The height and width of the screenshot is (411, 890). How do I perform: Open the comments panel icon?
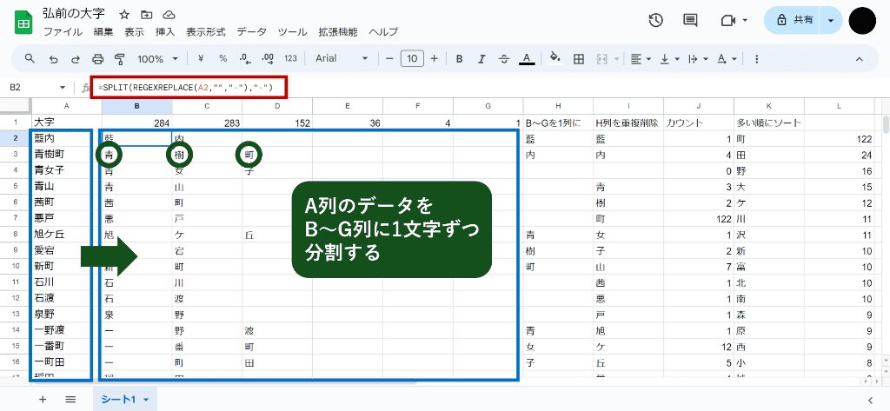pyautogui.click(x=690, y=21)
